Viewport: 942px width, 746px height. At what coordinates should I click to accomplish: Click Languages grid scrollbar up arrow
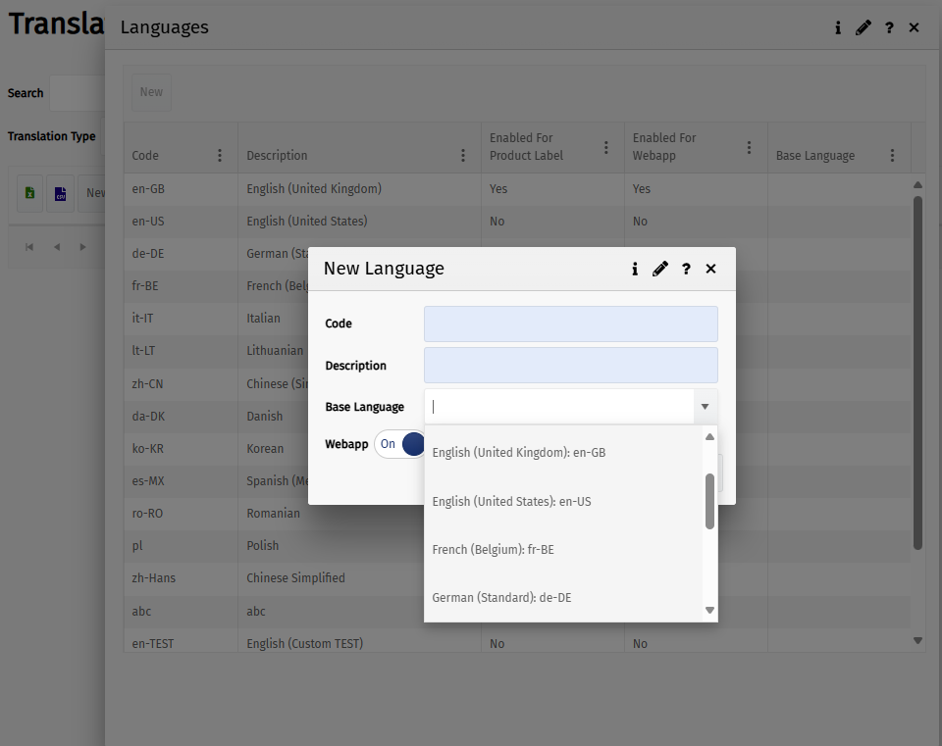tap(917, 185)
